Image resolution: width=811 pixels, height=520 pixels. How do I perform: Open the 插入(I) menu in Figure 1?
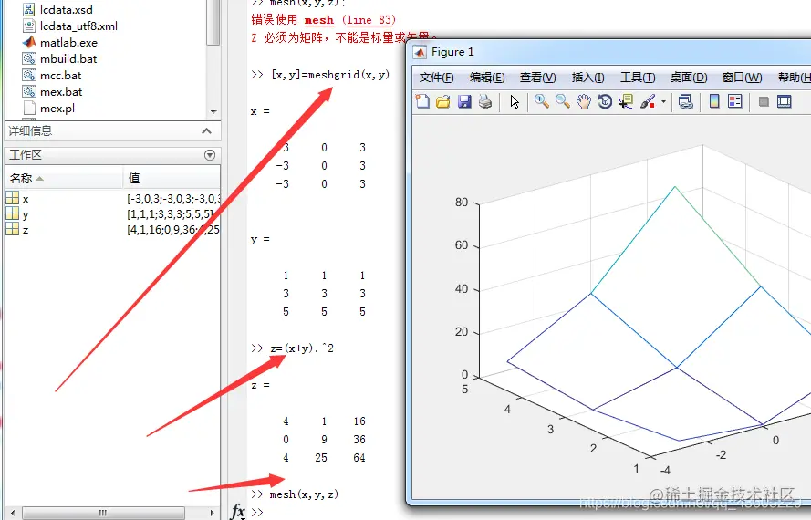588,78
